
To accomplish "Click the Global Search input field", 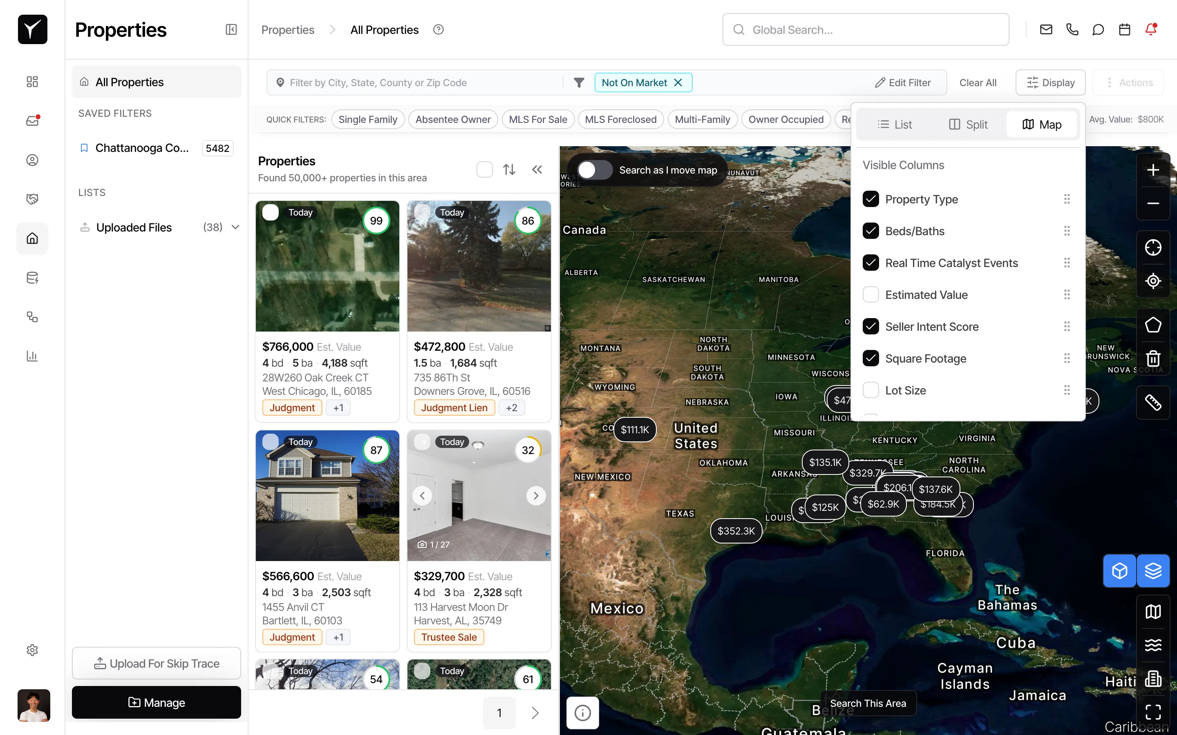I will click(866, 30).
